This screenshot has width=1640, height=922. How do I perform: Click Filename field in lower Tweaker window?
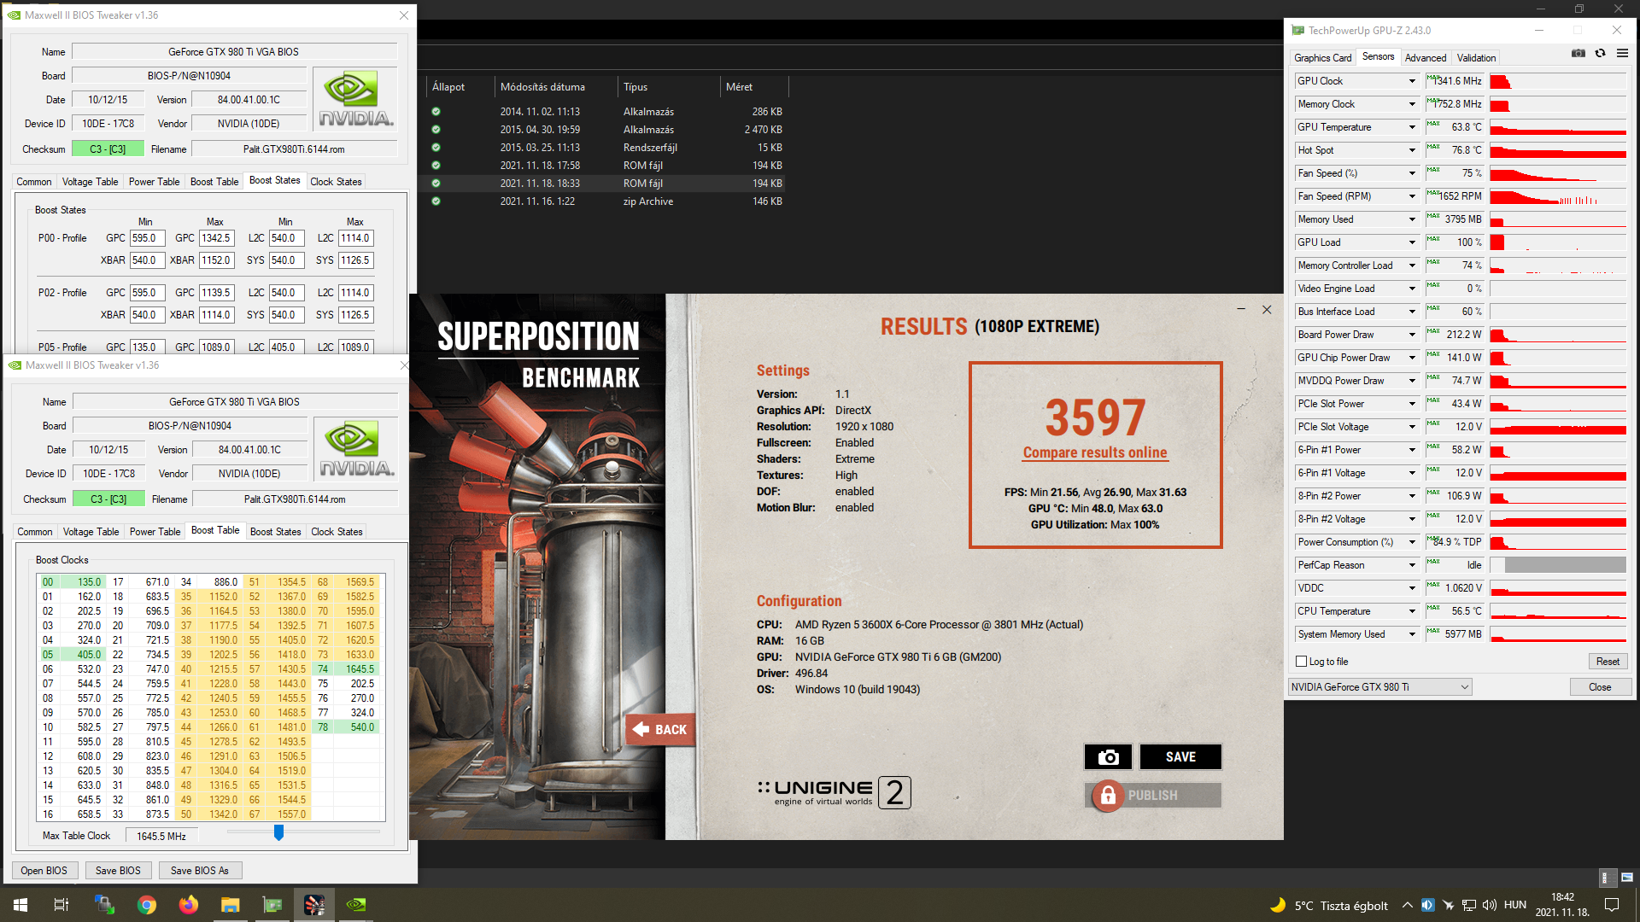tap(295, 499)
